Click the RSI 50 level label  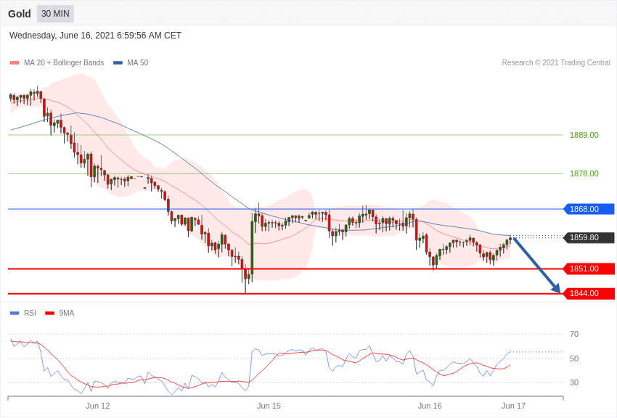pos(574,358)
